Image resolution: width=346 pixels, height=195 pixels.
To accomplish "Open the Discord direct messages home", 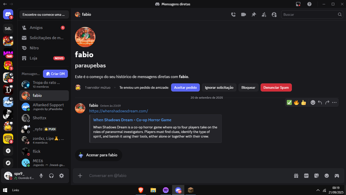I will coord(8,14).
